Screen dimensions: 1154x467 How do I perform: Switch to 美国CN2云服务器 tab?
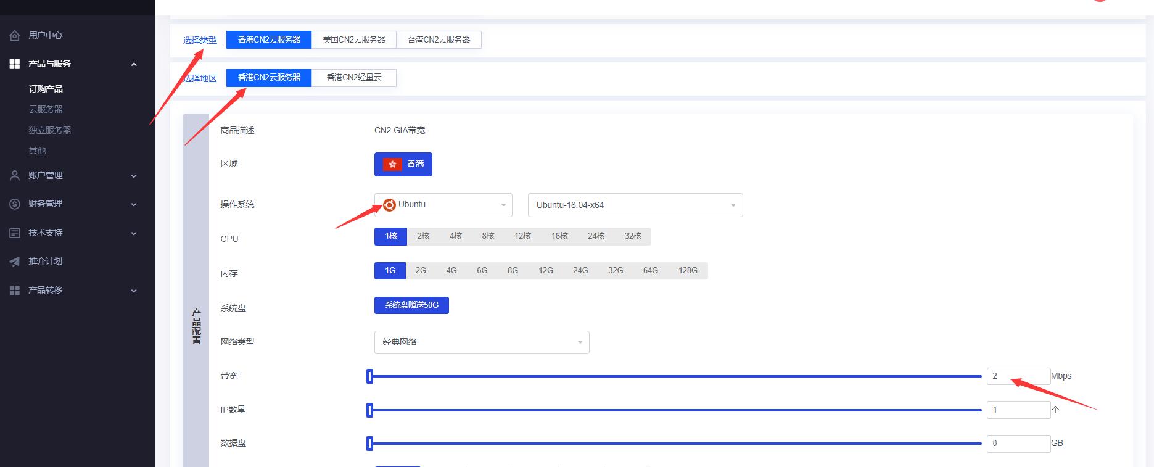click(x=353, y=39)
